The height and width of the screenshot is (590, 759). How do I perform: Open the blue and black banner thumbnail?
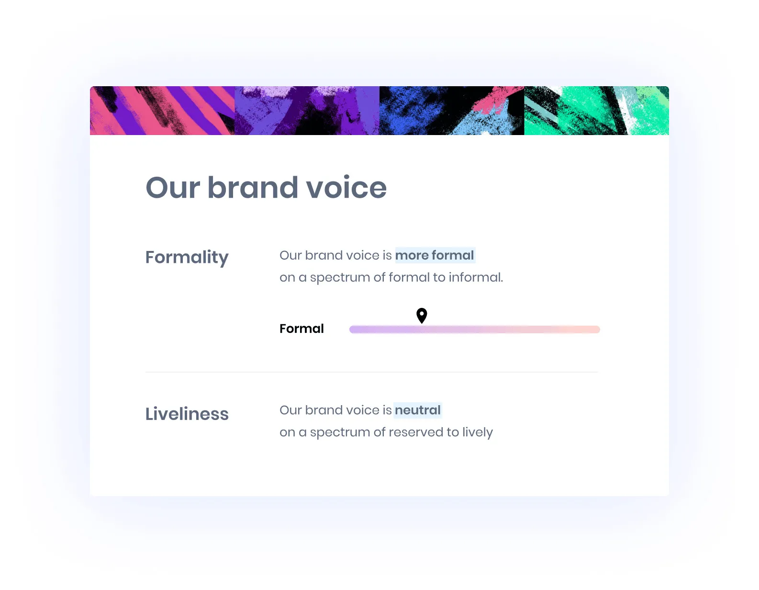point(452,111)
